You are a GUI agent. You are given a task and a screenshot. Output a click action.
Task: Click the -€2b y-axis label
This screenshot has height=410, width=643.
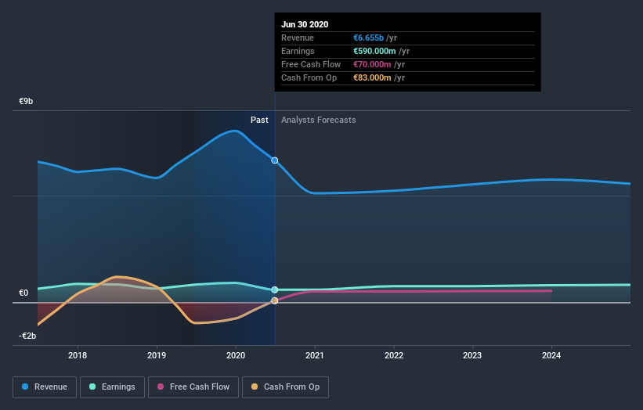click(27, 336)
